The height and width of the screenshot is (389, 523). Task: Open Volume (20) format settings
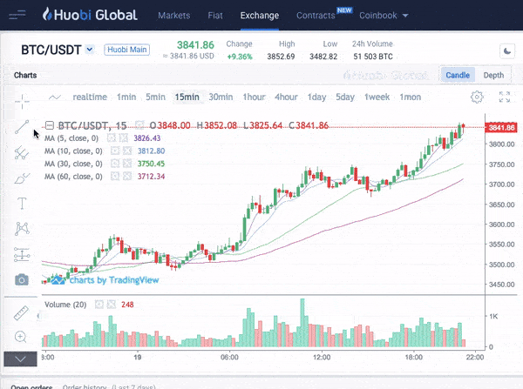99,305
